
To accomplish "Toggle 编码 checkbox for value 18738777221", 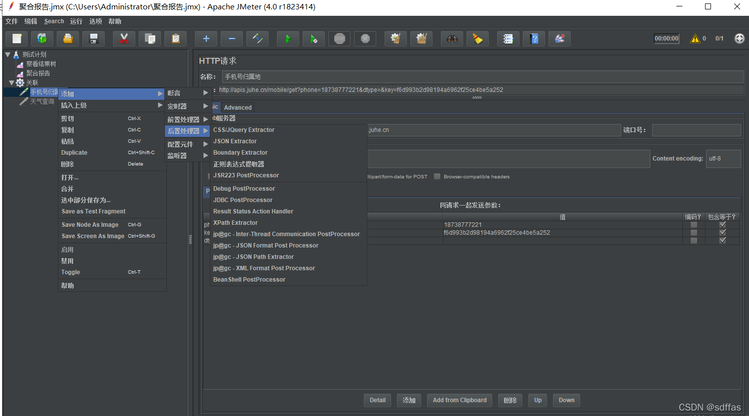I will click(694, 225).
